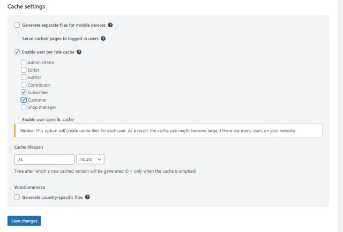Uncheck the Subscriber role checkbox

(24, 92)
